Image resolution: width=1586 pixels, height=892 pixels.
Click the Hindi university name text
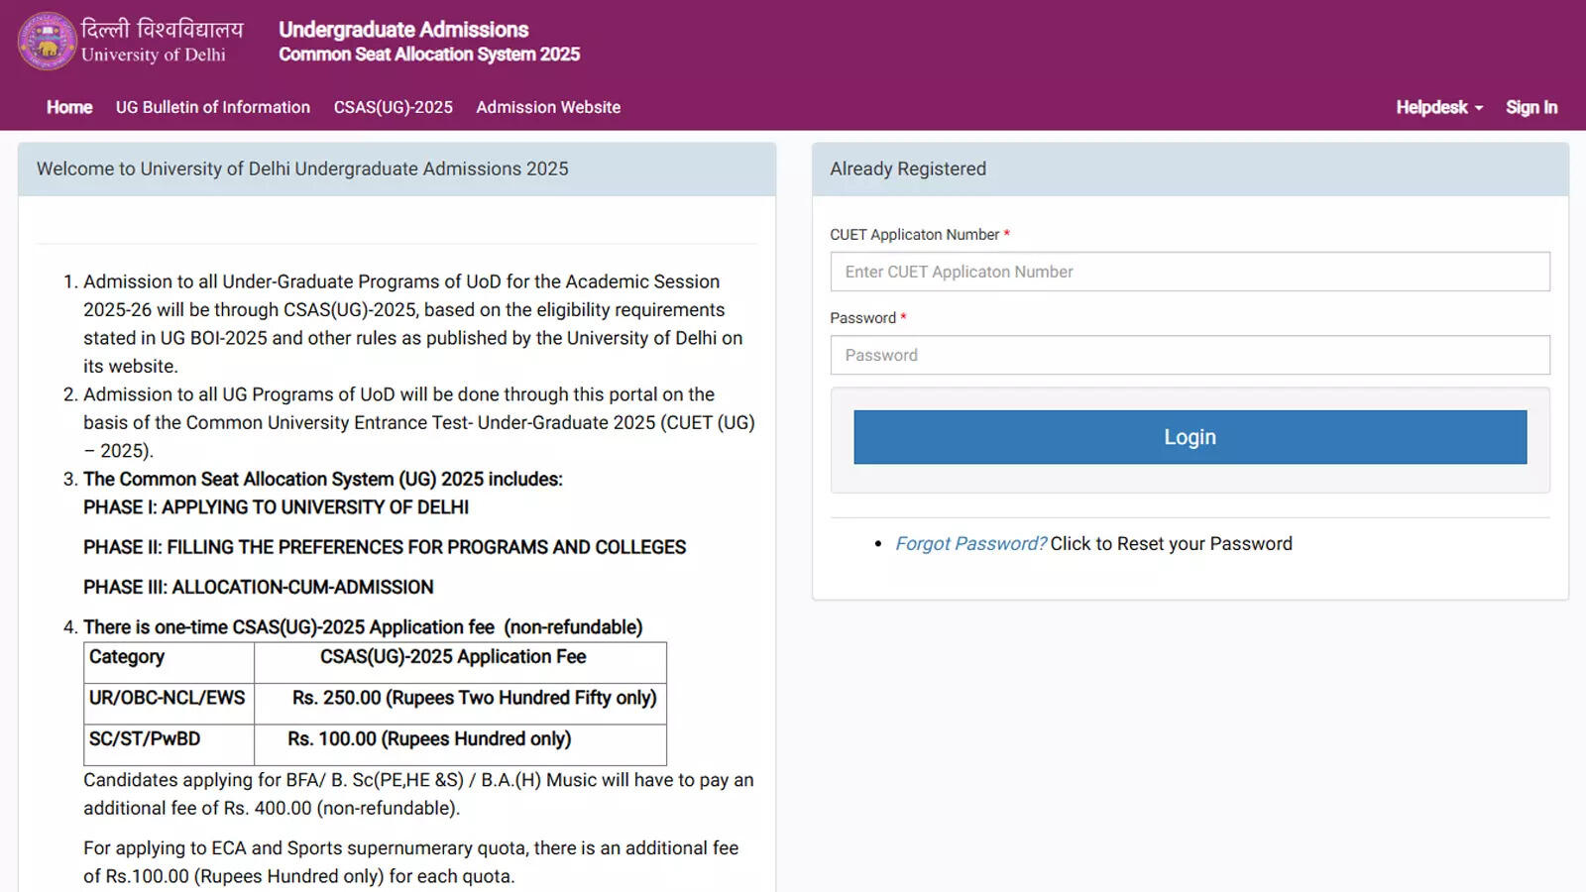point(162,28)
